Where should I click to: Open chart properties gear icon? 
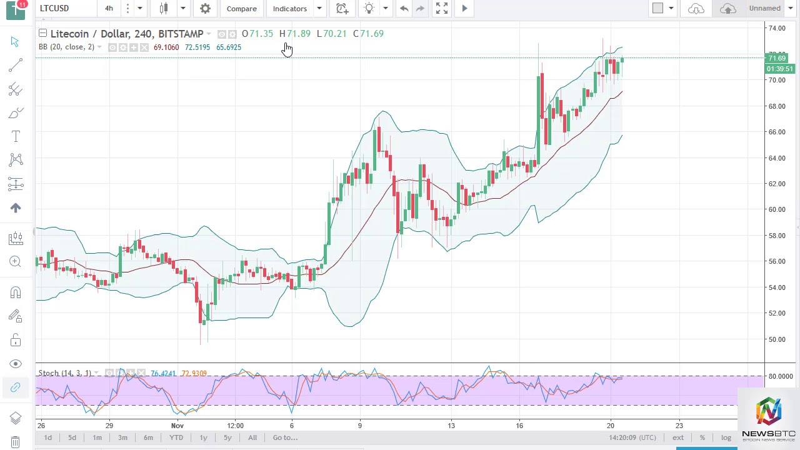coord(205,8)
